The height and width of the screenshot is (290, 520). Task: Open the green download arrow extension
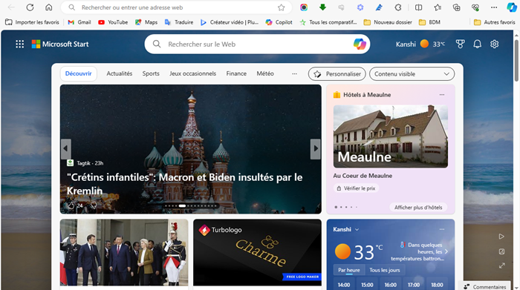[322, 7]
